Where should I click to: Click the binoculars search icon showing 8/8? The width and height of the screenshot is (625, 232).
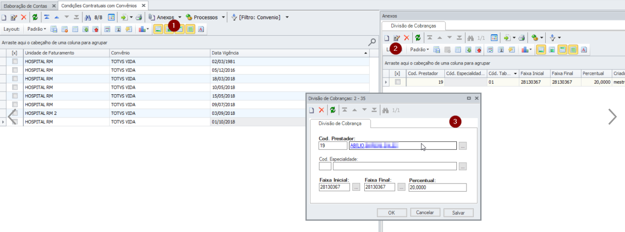coord(88,17)
